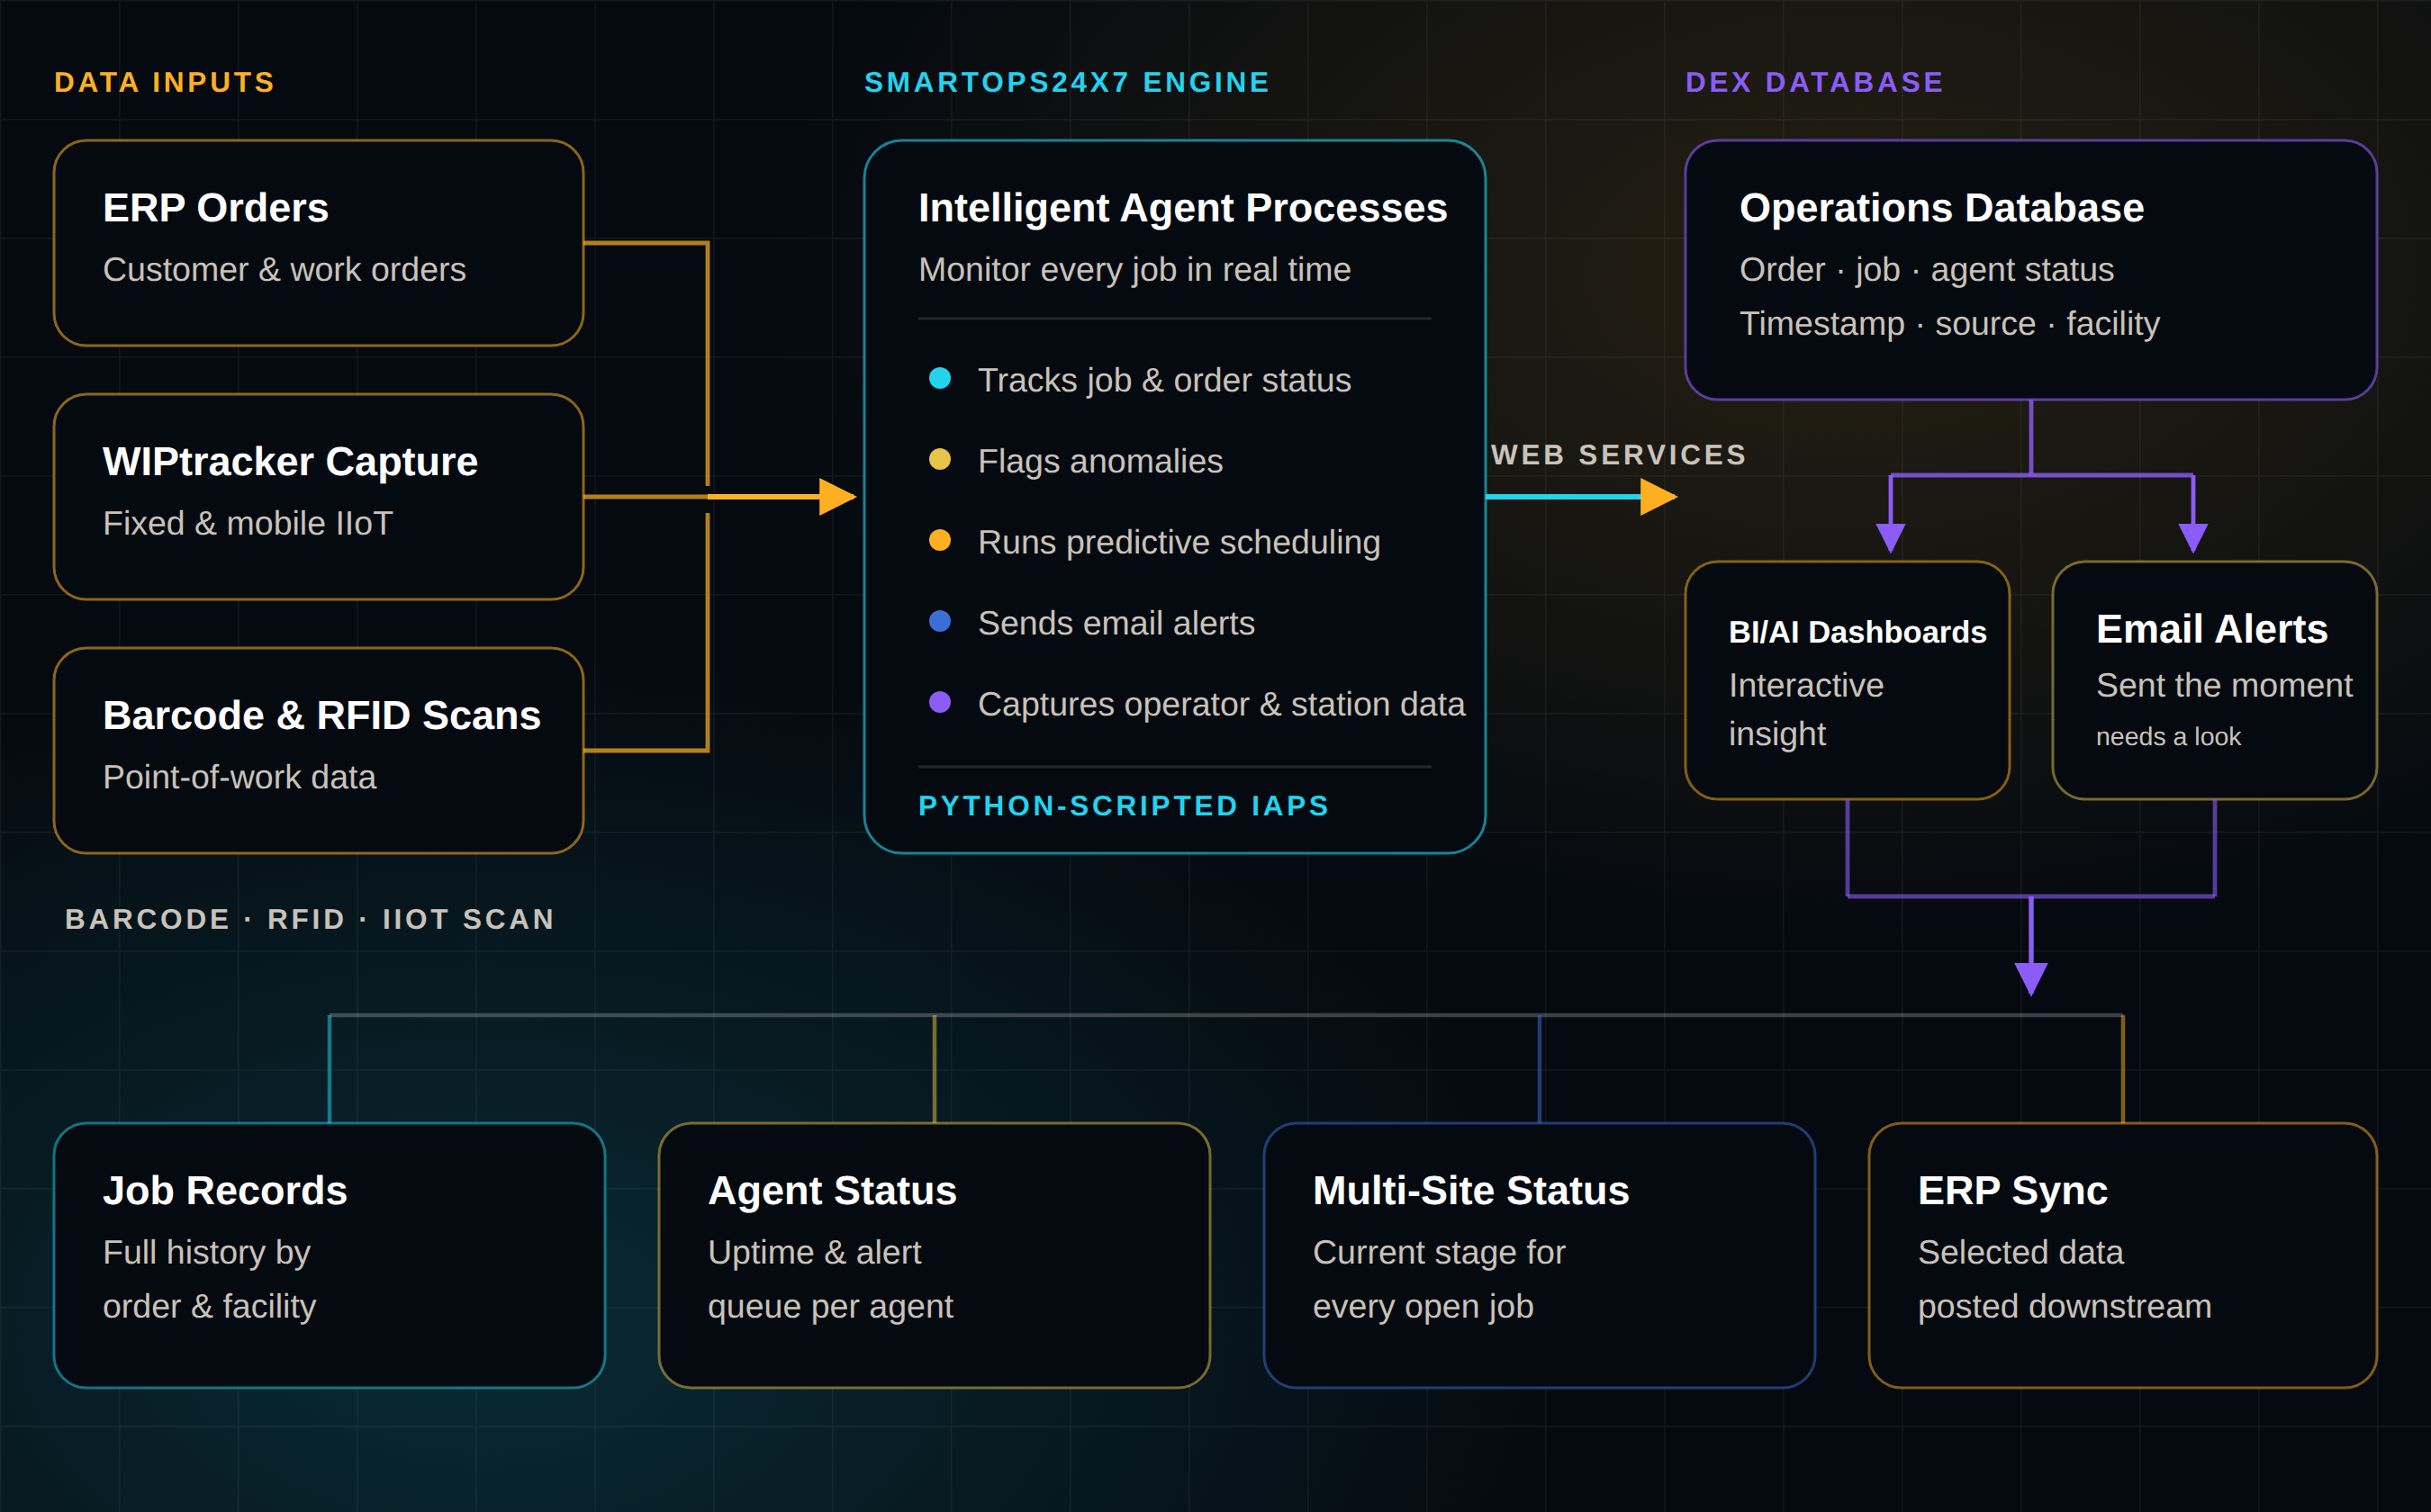The width and height of the screenshot is (2431, 1512).
Task: Click 'Flags anomalies' text
Action: pos(1100,461)
